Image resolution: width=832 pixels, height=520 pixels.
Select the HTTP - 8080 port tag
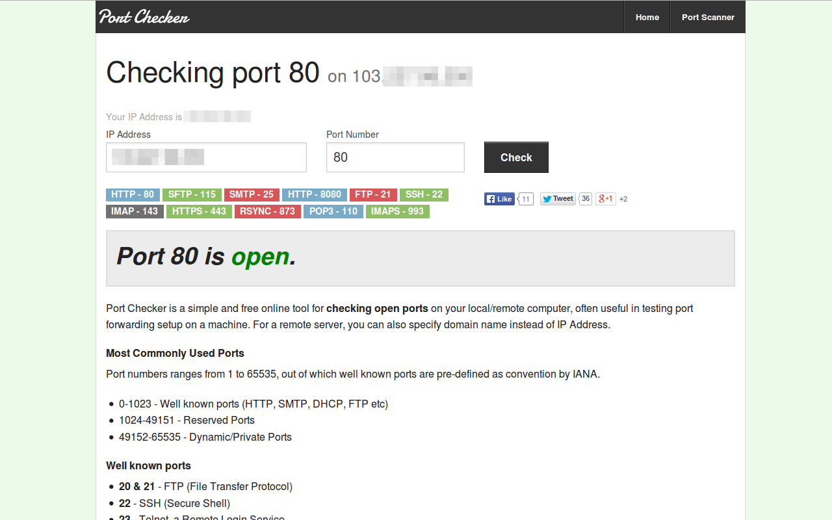(x=315, y=194)
